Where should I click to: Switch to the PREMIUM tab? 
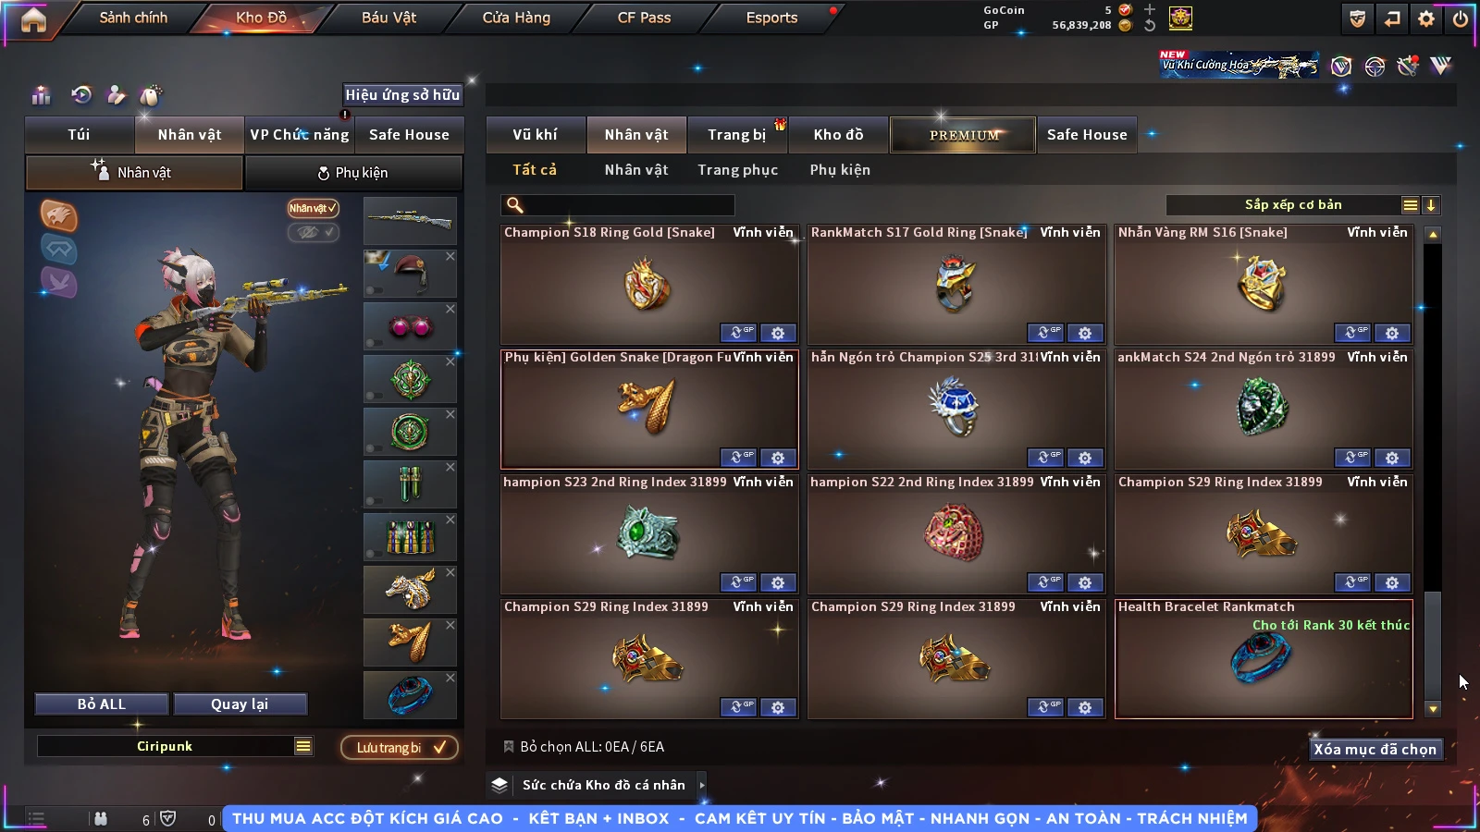(x=963, y=135)
